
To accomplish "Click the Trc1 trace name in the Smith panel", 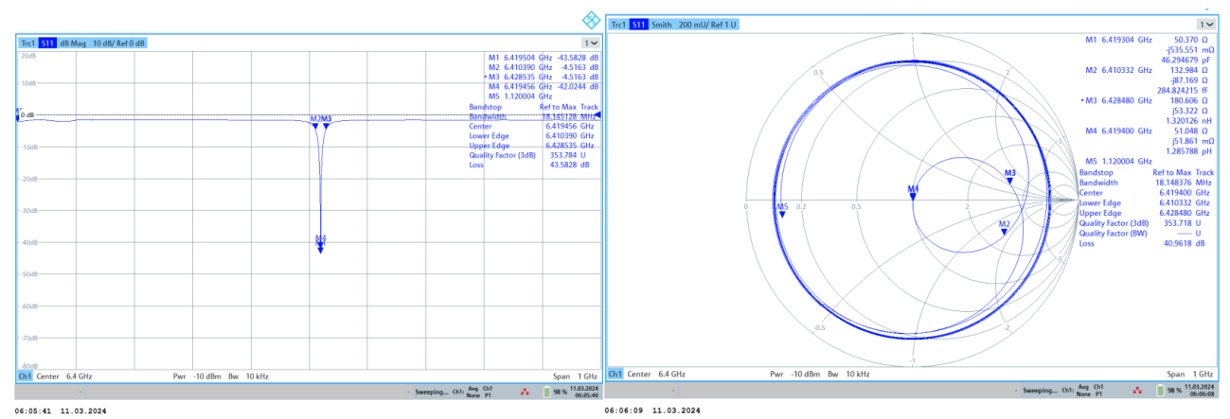I will [x=619, y=24].
